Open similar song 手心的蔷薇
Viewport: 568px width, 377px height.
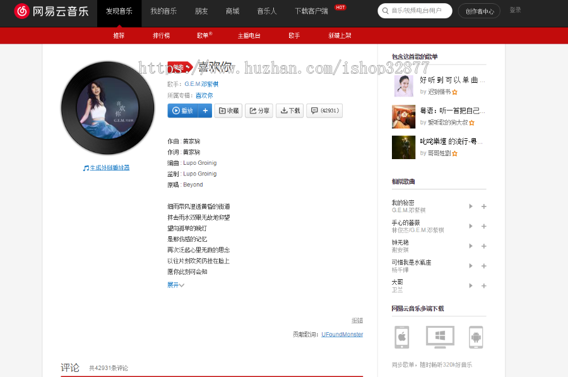[406, 222]
